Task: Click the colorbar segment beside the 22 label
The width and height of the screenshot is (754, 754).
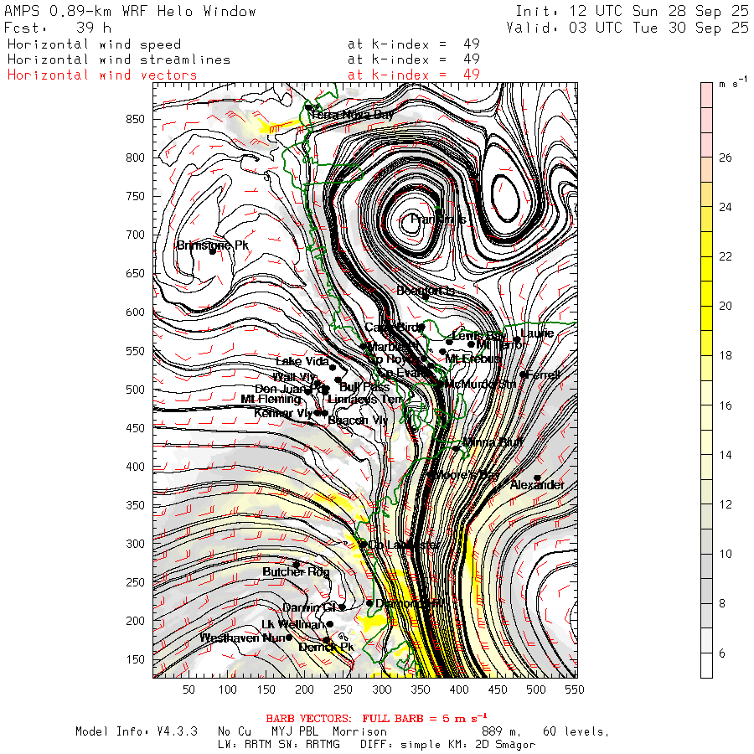Action: (x=706, y=256)
